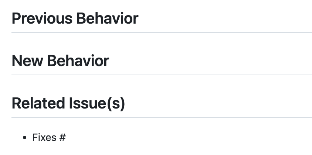Click the word 'Fixes' in the list
Image resolution: width=312 pixels, height=155 pixels.
click(44, 138)
